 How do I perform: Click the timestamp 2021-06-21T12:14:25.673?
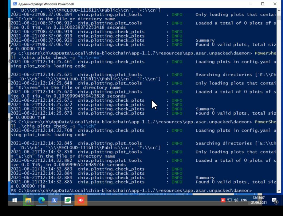pos(41,113)
